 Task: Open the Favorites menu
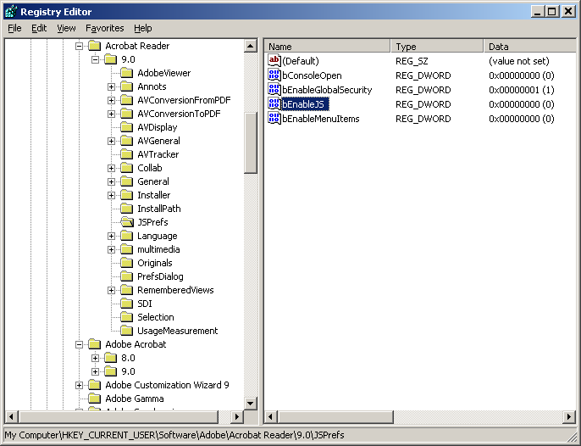(105, 28)
